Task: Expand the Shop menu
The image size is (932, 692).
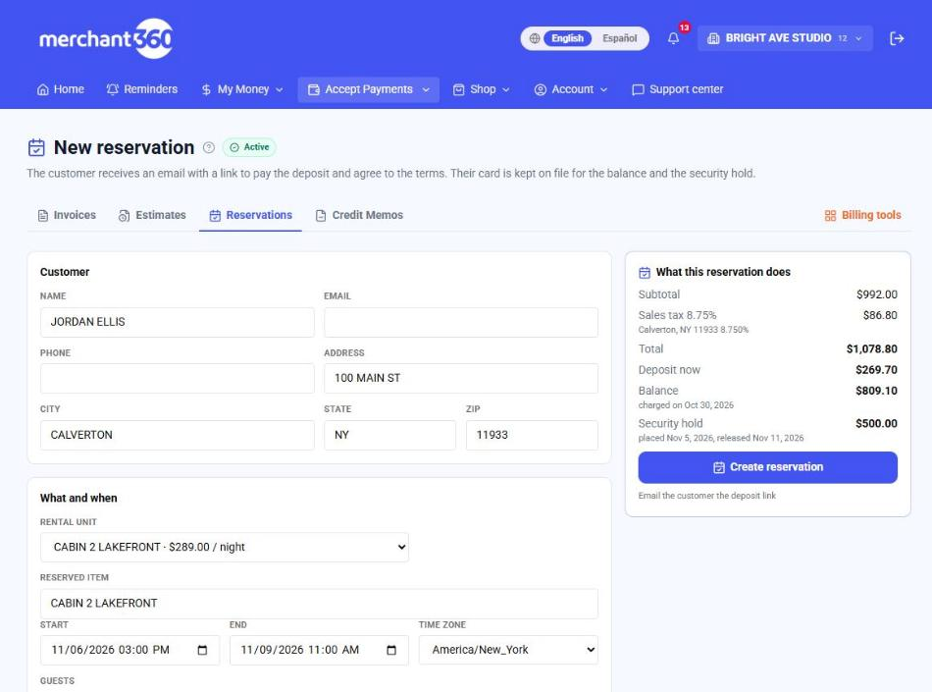Action: pyautogui.click(x=482, y=89)
